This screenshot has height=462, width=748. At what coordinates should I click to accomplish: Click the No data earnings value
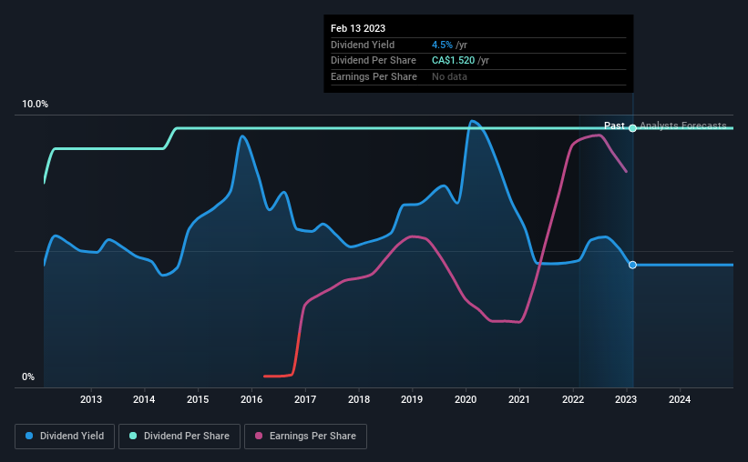point(449,76)
